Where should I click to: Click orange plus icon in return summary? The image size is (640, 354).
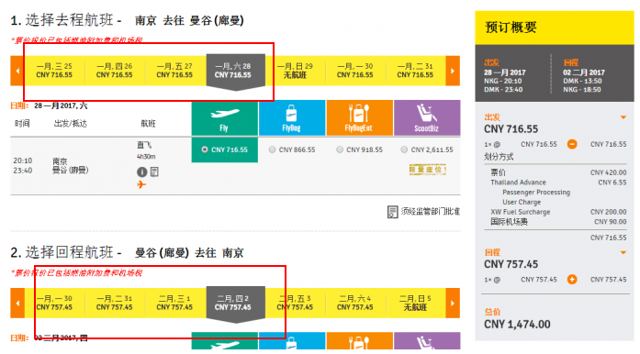pos(572,280)
